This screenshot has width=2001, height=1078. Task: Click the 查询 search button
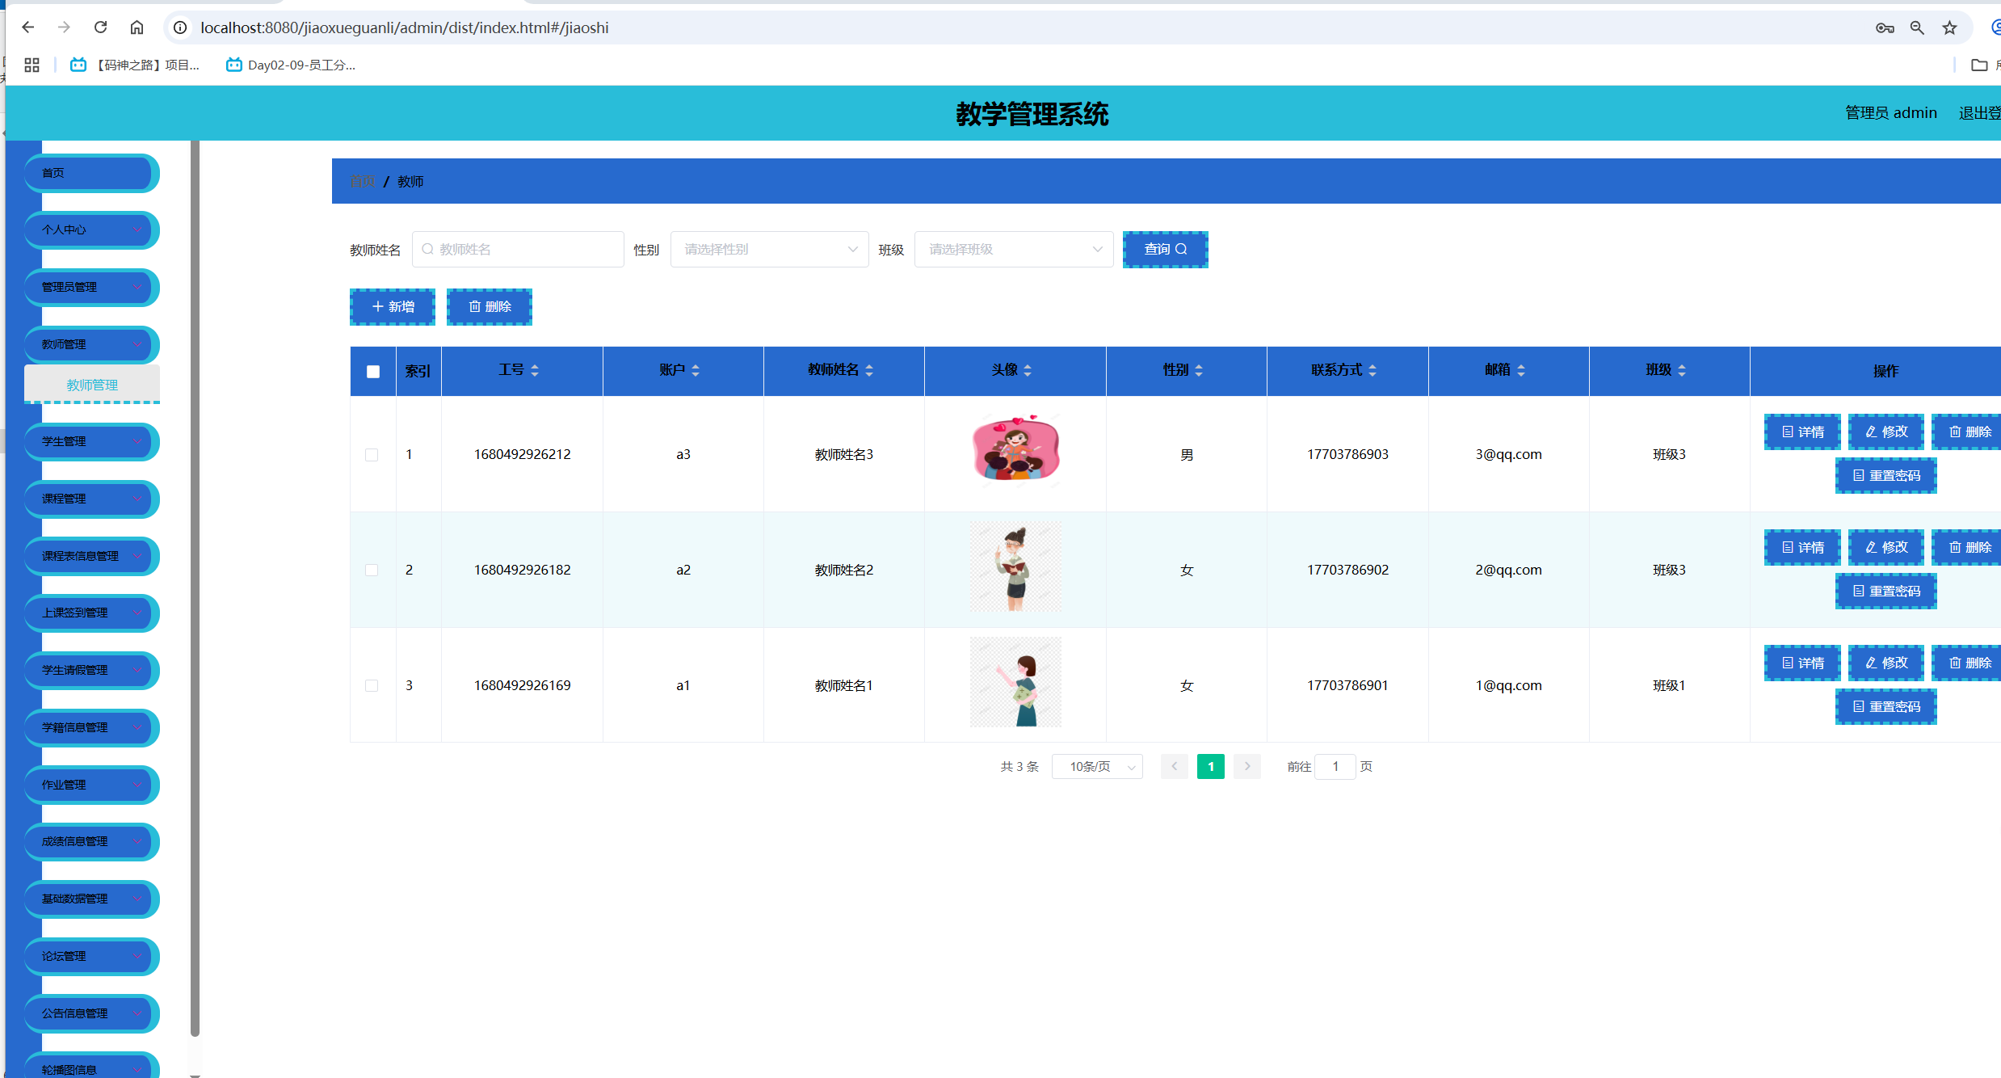(1165, 250)
